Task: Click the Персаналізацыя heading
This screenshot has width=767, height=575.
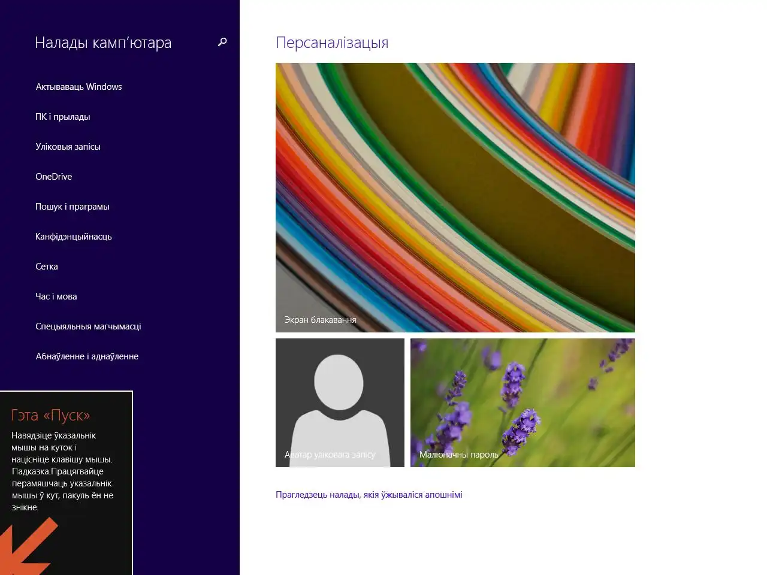Action: 332,43
